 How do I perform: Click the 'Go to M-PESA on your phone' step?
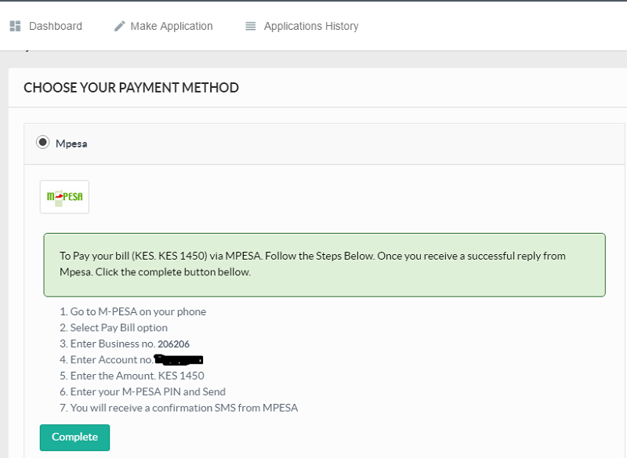(x=132, y=311)
